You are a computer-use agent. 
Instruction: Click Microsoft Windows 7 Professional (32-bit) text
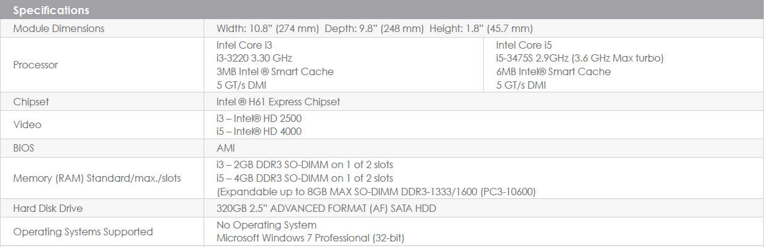tap(310, 238)
